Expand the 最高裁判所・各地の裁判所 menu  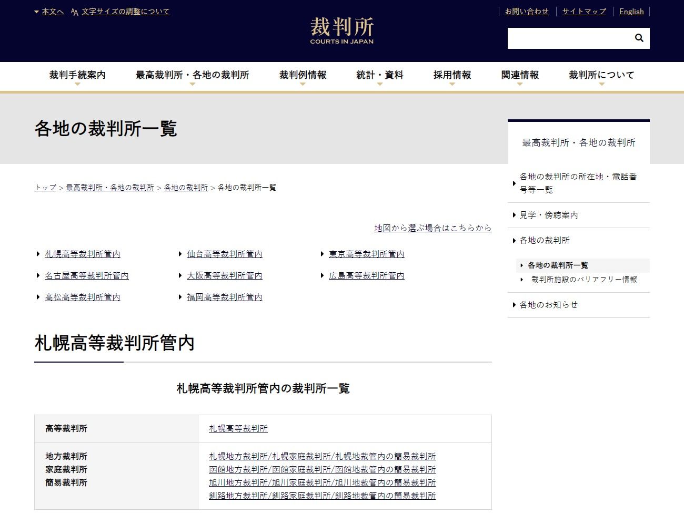point(192,75)
